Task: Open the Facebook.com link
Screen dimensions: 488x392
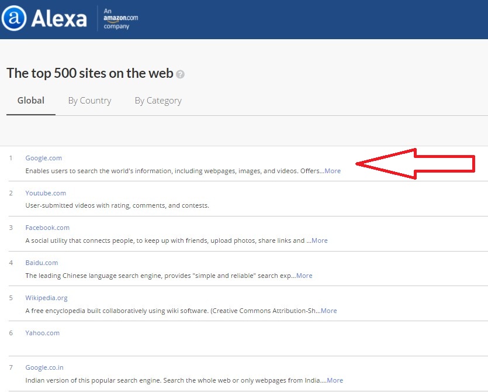Action: coord(47,228)
